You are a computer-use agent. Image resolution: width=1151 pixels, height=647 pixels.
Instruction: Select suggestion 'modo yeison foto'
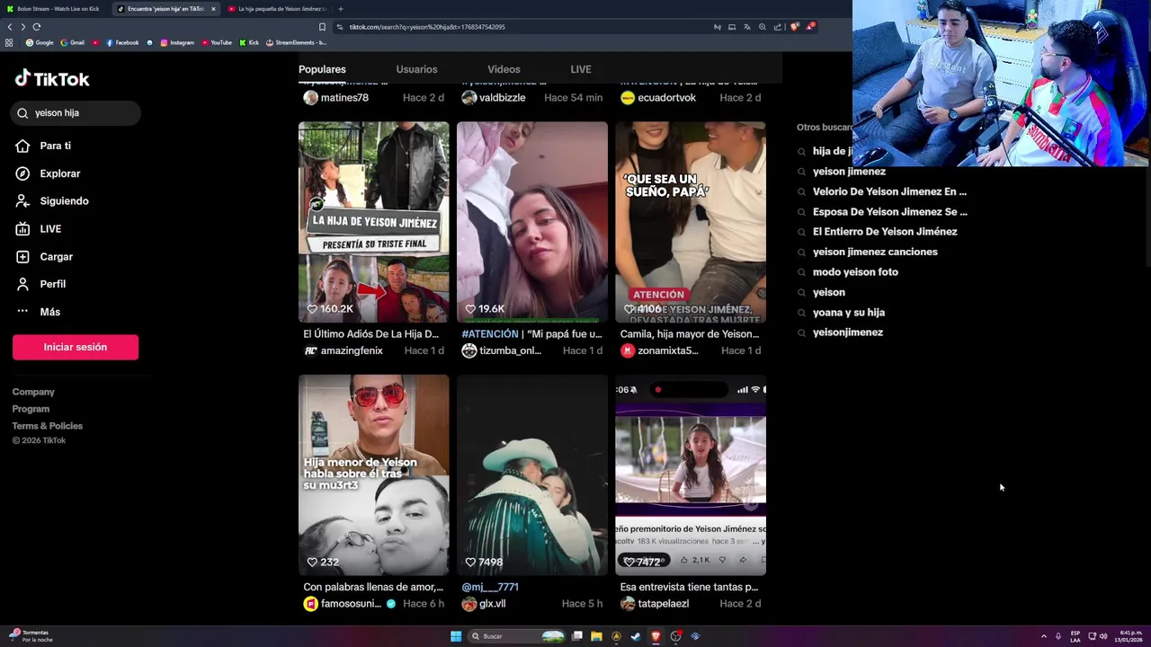coord(855,272)
